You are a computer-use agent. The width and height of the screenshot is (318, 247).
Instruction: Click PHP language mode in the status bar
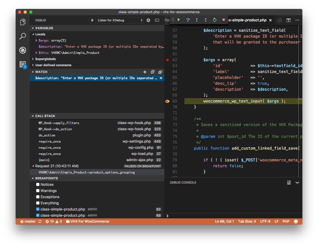(x=286, y=221)
